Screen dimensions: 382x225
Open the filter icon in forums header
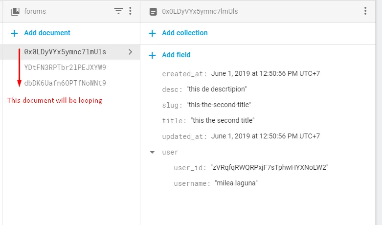click(x=118, y=11)
